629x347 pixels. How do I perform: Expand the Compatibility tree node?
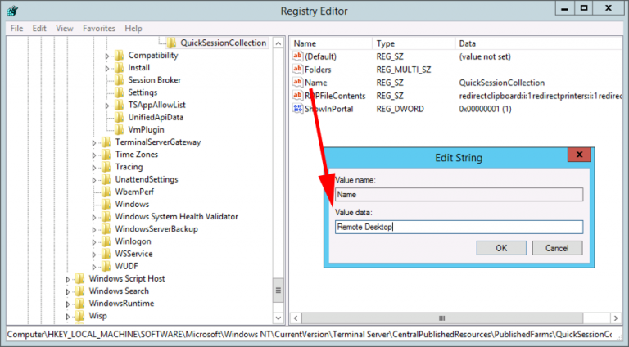pyautogui.click(x=107, y=56)
